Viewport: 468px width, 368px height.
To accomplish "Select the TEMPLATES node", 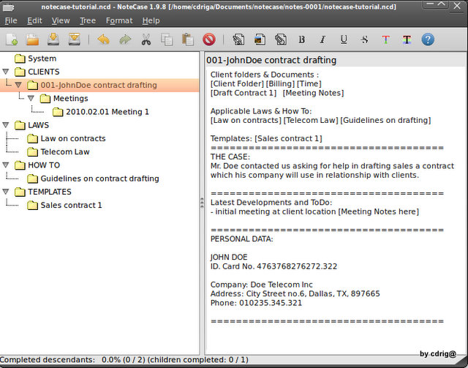I will 50,192.
